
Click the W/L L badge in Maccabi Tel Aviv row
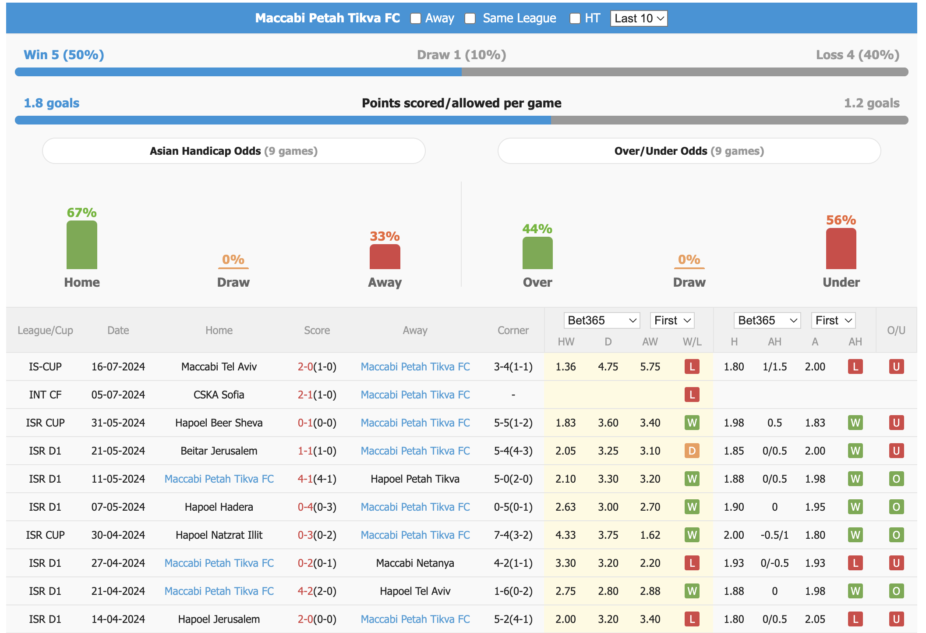pos(692,366)
